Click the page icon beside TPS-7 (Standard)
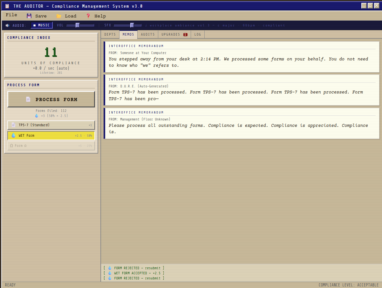The image size is (382, 288). [13, 125]
